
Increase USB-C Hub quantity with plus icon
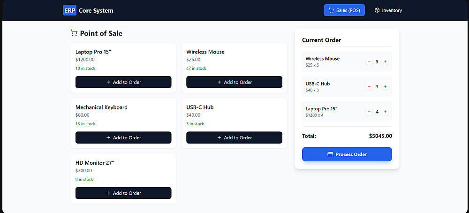click(x=385, y=87)
